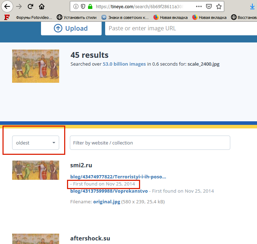Bookmark this page with the star icon
Viewport: 257px width, 244px height.
point(219,6)
